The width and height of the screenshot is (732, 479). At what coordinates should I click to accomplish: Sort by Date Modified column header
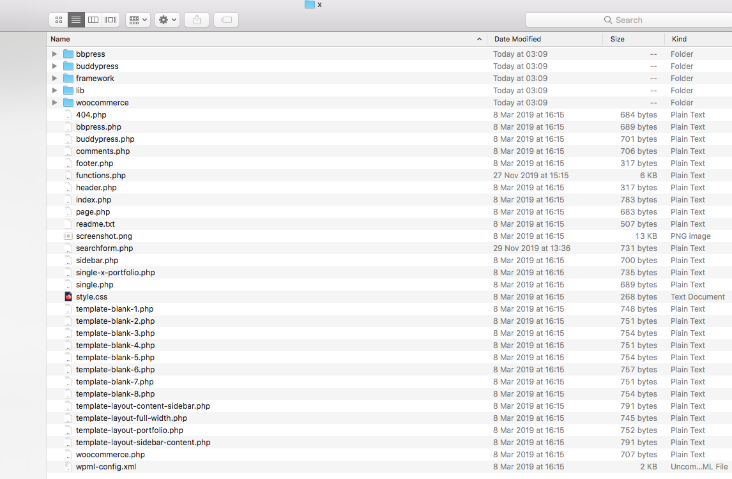pos(545,39)
